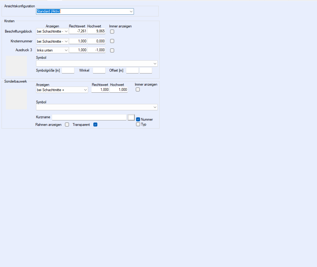This screenshot has width=317, height=267.
Task: Enable the Typ checkbox
Action: click(138, 124)
